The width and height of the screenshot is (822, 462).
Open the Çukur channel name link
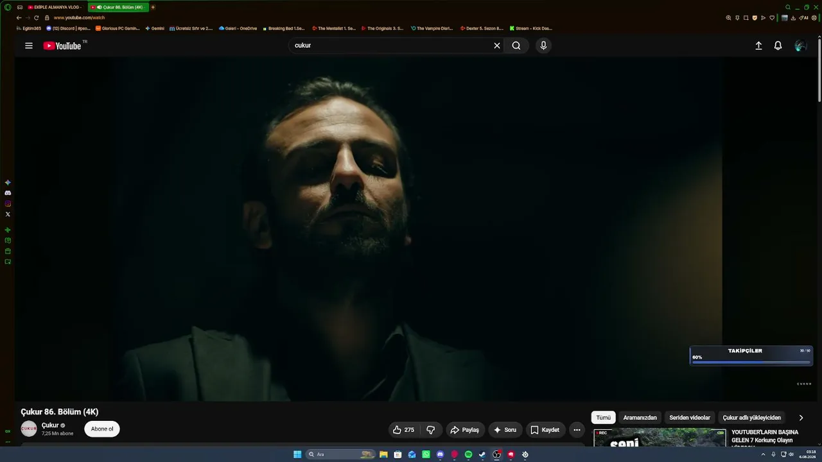click(50, 425)
